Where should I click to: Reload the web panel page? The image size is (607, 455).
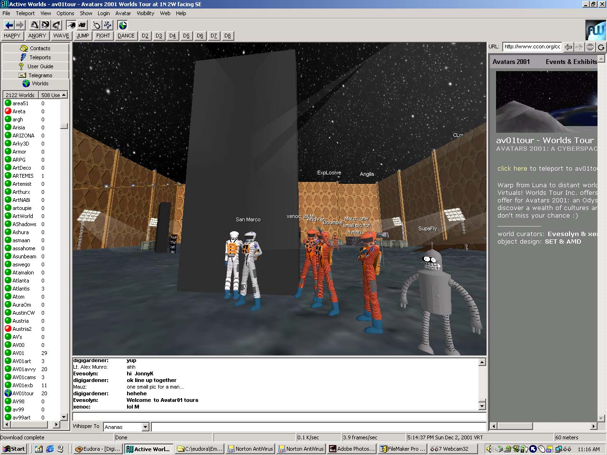pos(601,47)
